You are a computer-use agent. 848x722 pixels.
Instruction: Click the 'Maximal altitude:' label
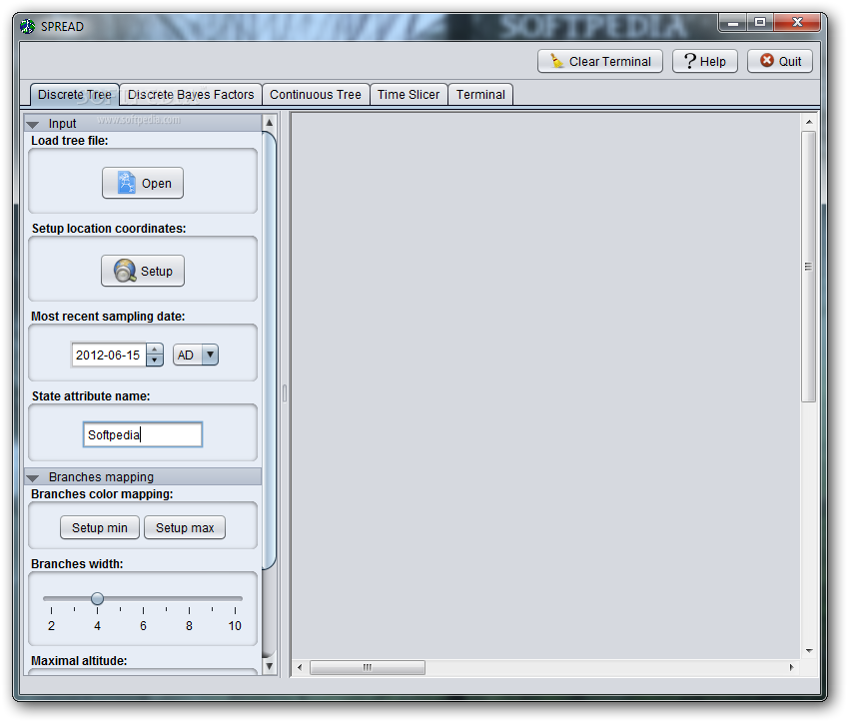pyautogui.click(x=79, y=661)
